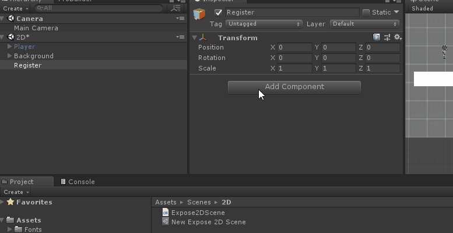This screenshot has height=233, width=453.
Task: Click the Hierarchy search-by-type icon
Action: pos(175,8)
